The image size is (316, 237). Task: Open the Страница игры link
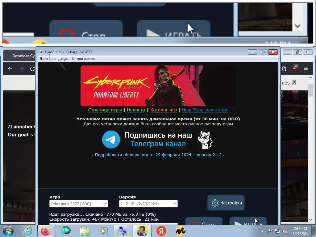pos(105,110)
